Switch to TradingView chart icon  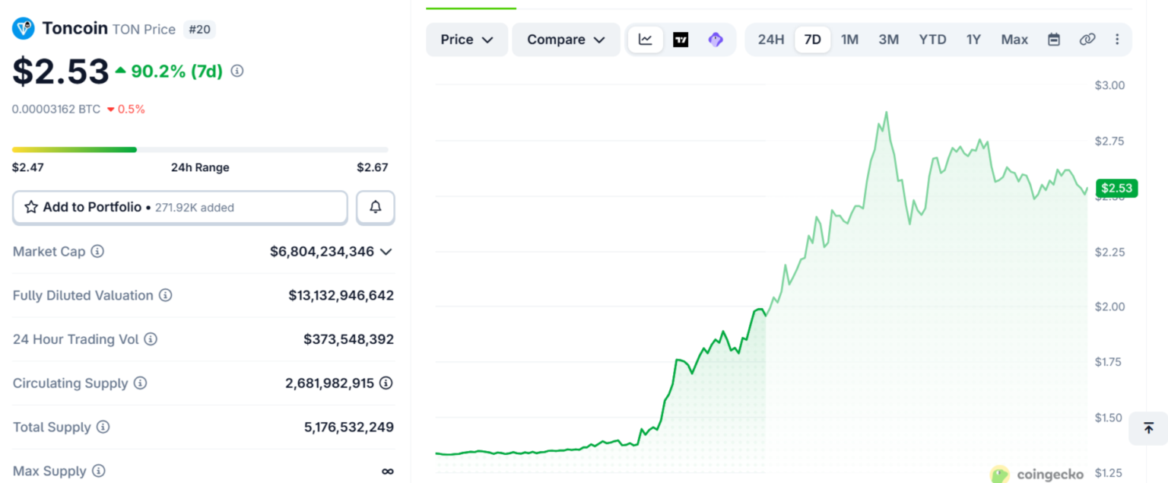[x=681, y=40]
